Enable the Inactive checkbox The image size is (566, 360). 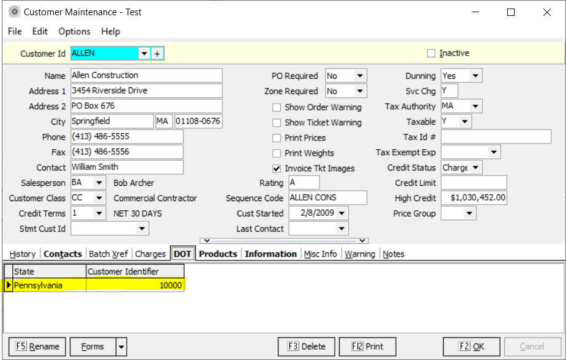coord(431,53)
